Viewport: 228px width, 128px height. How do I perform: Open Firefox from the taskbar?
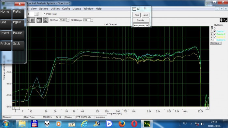tap(122, 124)
